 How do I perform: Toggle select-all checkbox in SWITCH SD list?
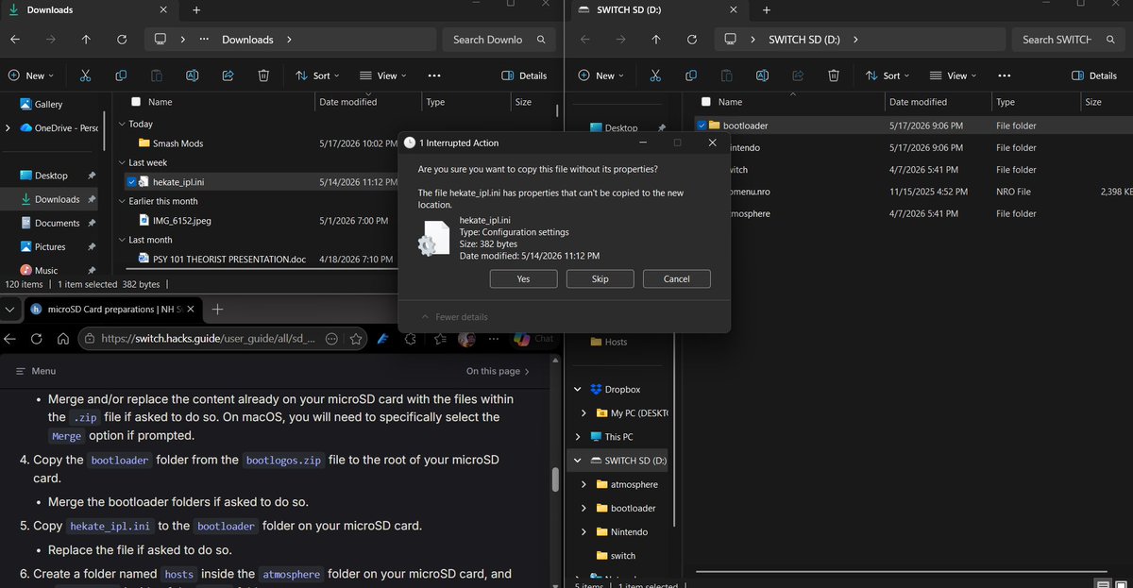(706, 102)
